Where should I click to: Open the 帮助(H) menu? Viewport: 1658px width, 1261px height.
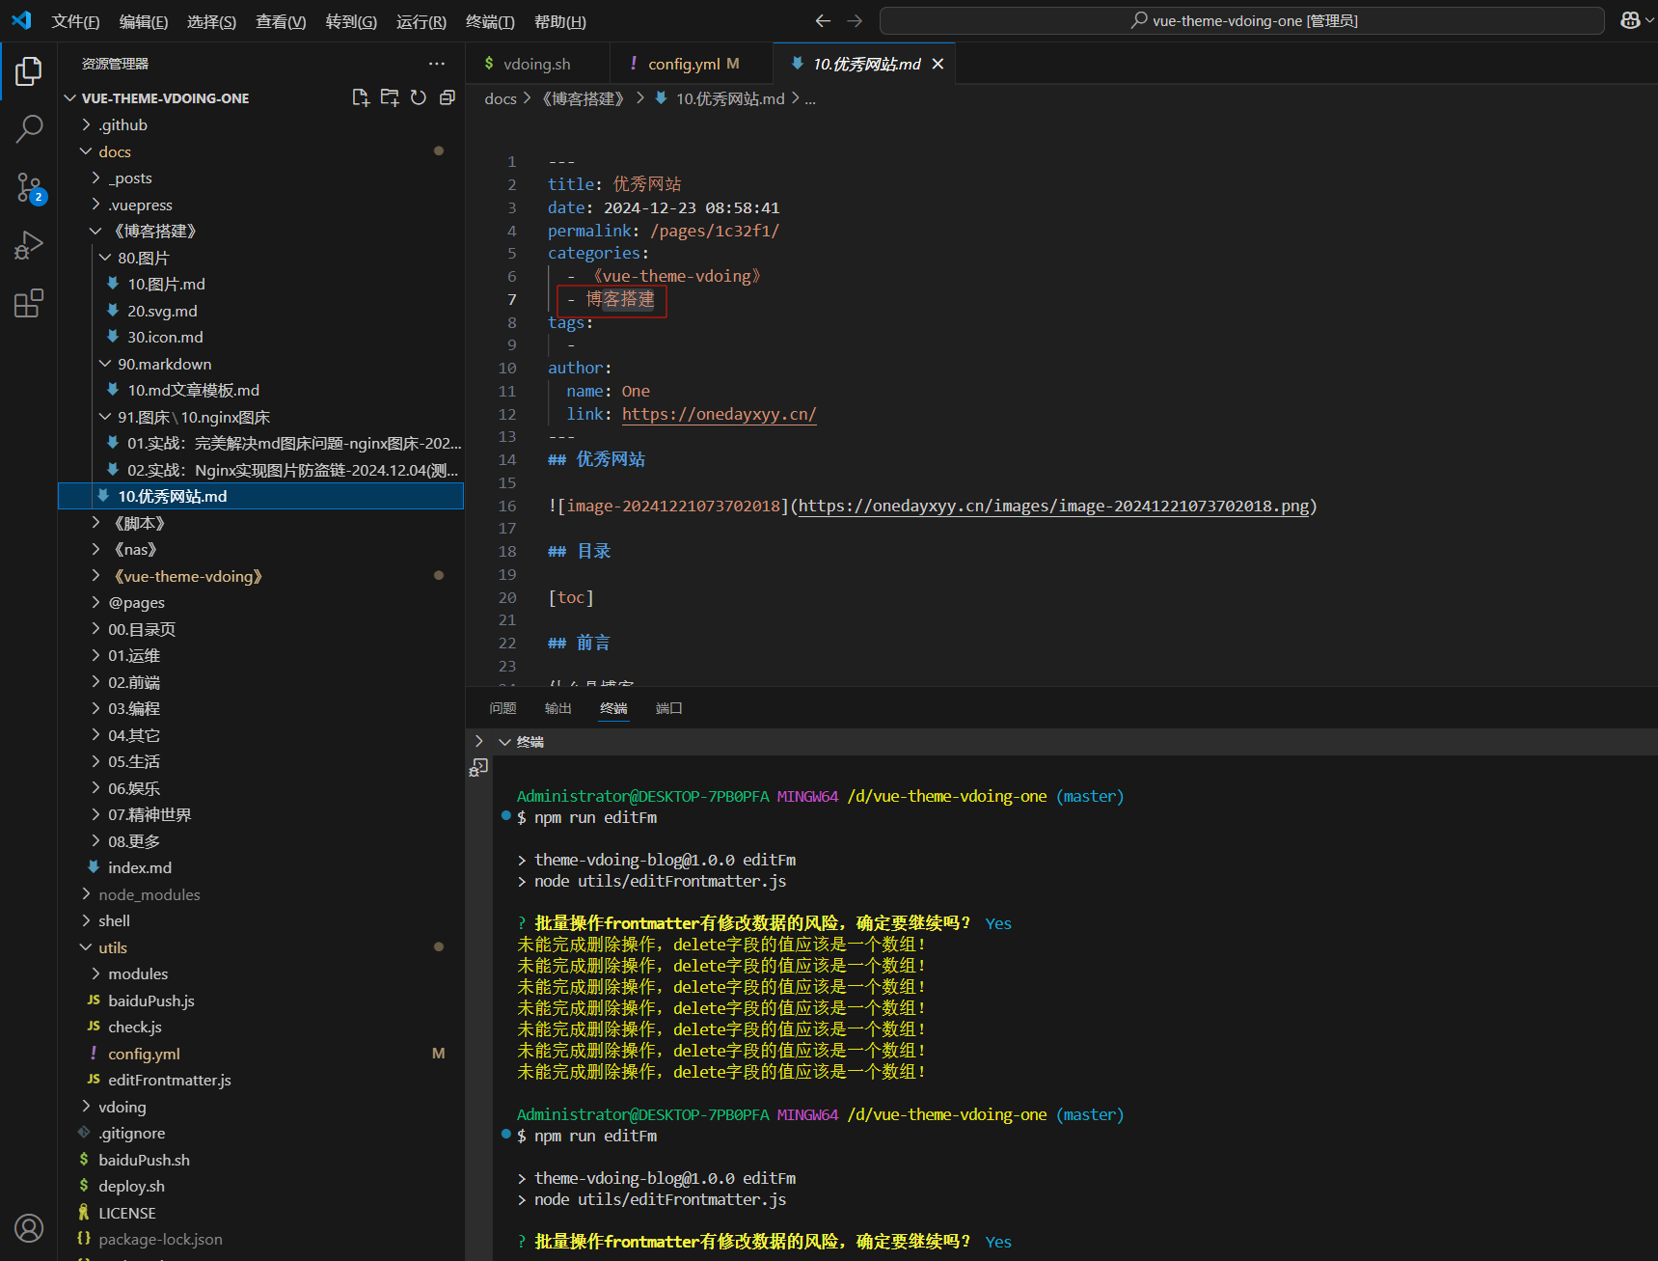[559, 21]
